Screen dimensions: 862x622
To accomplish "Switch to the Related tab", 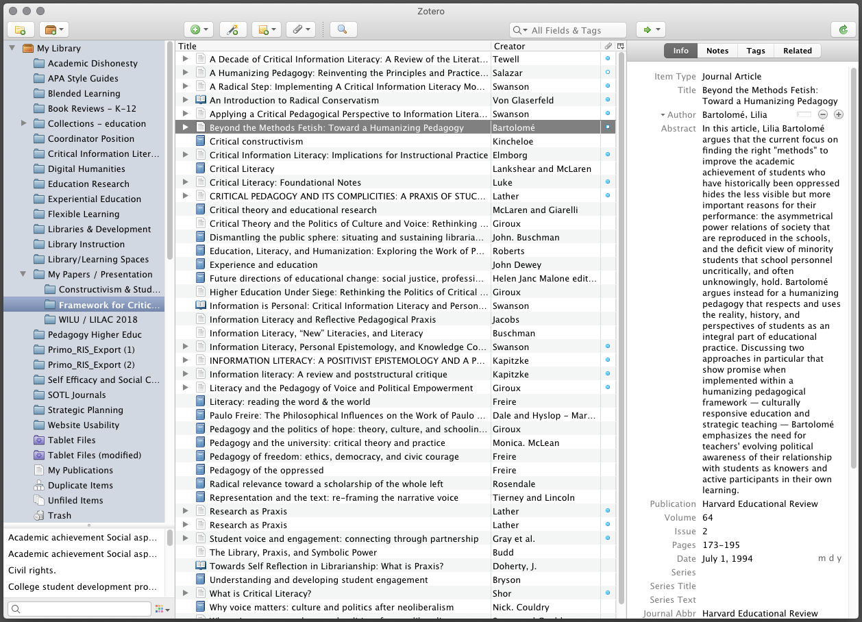I will (798, 51).
